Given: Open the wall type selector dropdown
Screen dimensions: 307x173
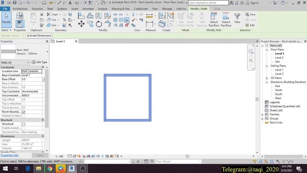Looking at the screenshot, I should [47, 52].
